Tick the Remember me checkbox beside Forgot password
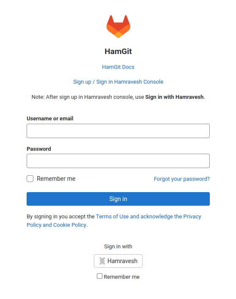 30,179
